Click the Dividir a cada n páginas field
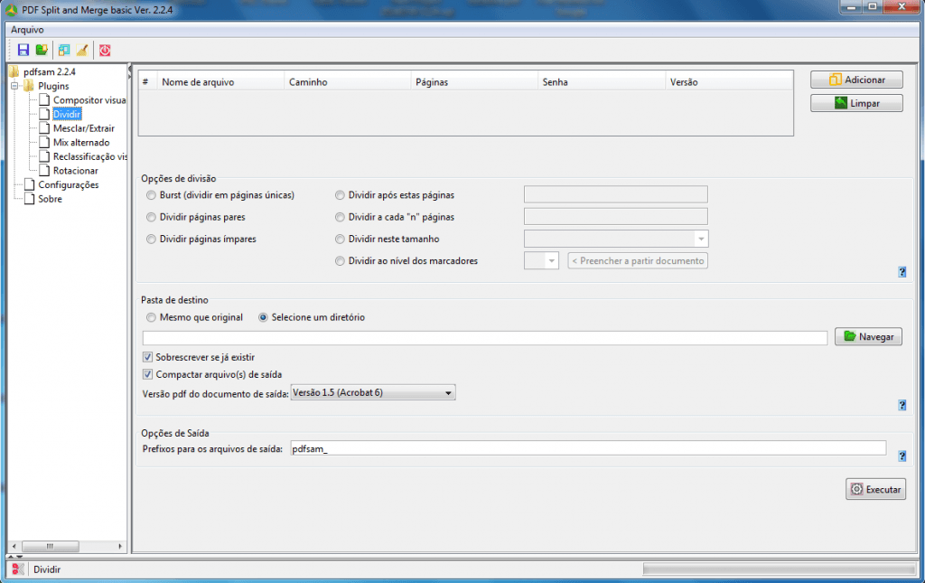 tap(616, 217)
